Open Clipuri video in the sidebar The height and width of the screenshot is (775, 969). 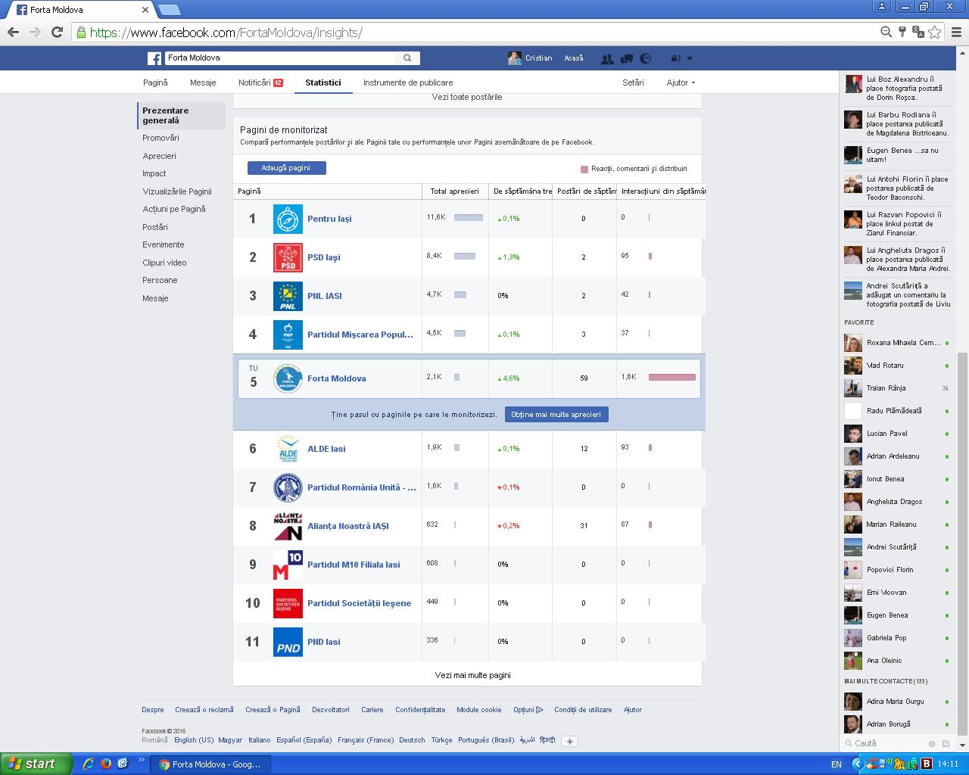point(164,263)
